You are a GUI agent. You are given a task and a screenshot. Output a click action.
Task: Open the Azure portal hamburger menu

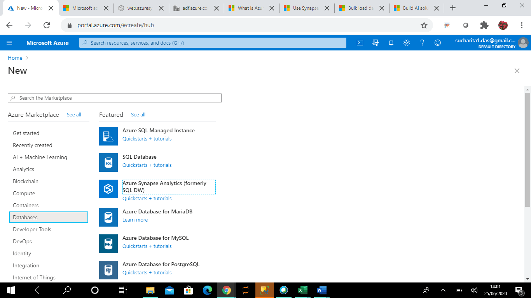coord(10,43)
